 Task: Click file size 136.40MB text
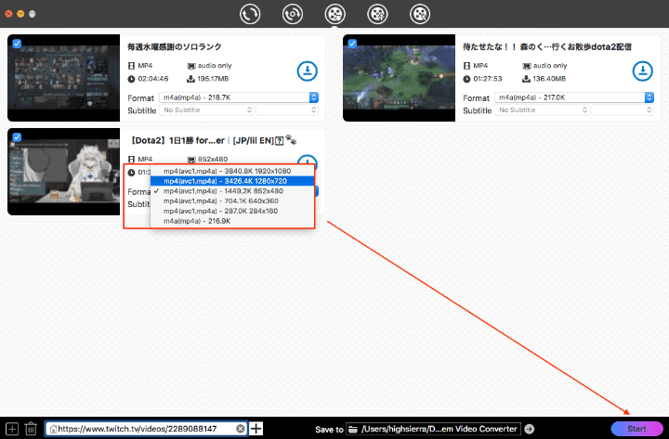coord(549,79)
